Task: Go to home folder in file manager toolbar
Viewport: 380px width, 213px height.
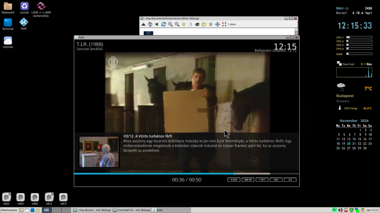Action: (150, 25)
